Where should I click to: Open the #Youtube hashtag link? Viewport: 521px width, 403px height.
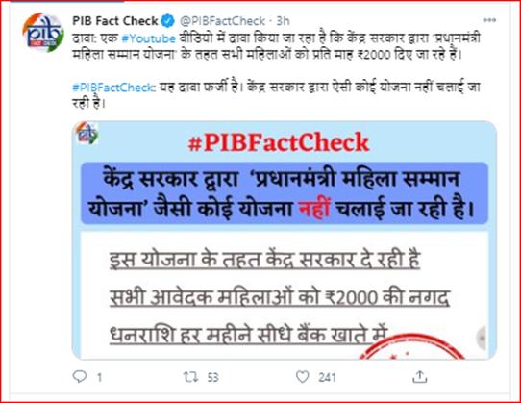[149, 38]
